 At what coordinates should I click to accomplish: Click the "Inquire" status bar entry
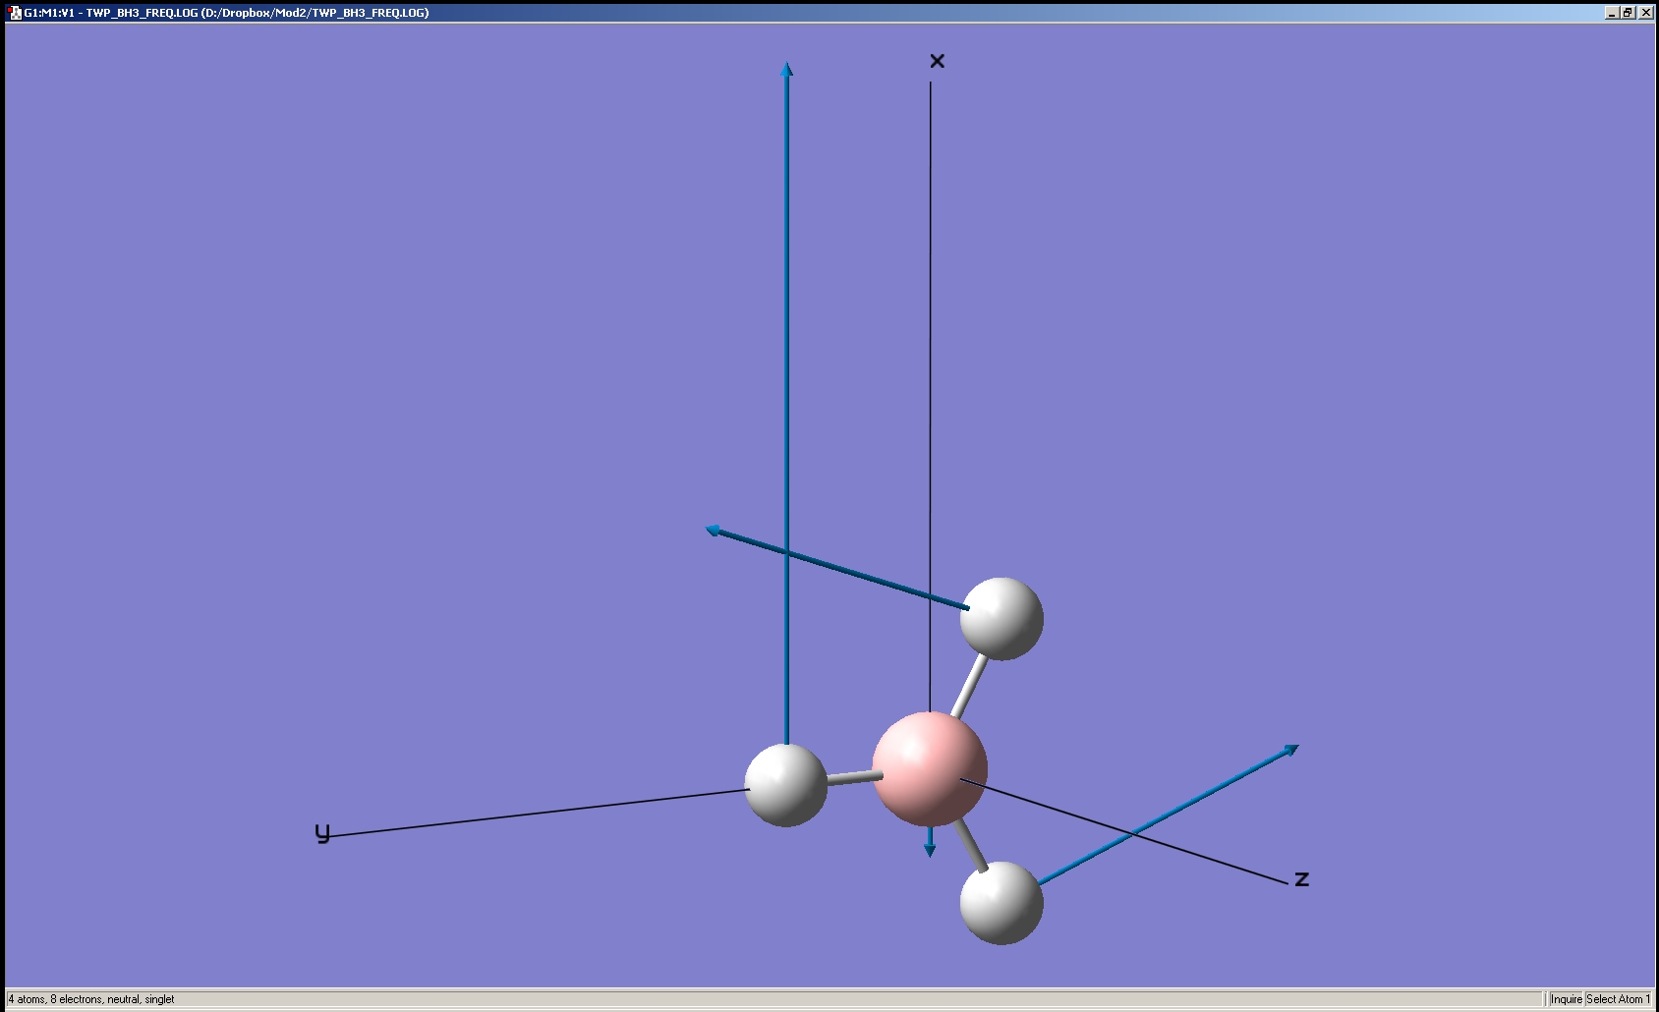(x=1566, y=999)
